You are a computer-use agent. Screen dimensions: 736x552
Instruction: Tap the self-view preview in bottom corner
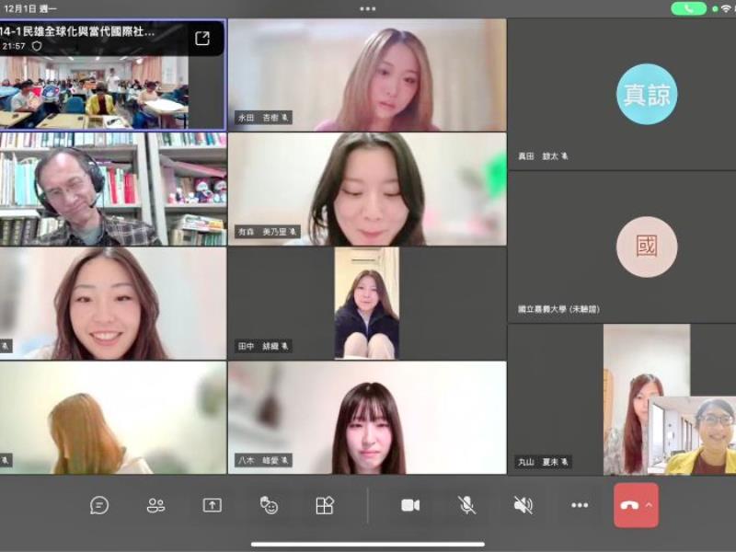pyautogui.click(x=692, y=434)
